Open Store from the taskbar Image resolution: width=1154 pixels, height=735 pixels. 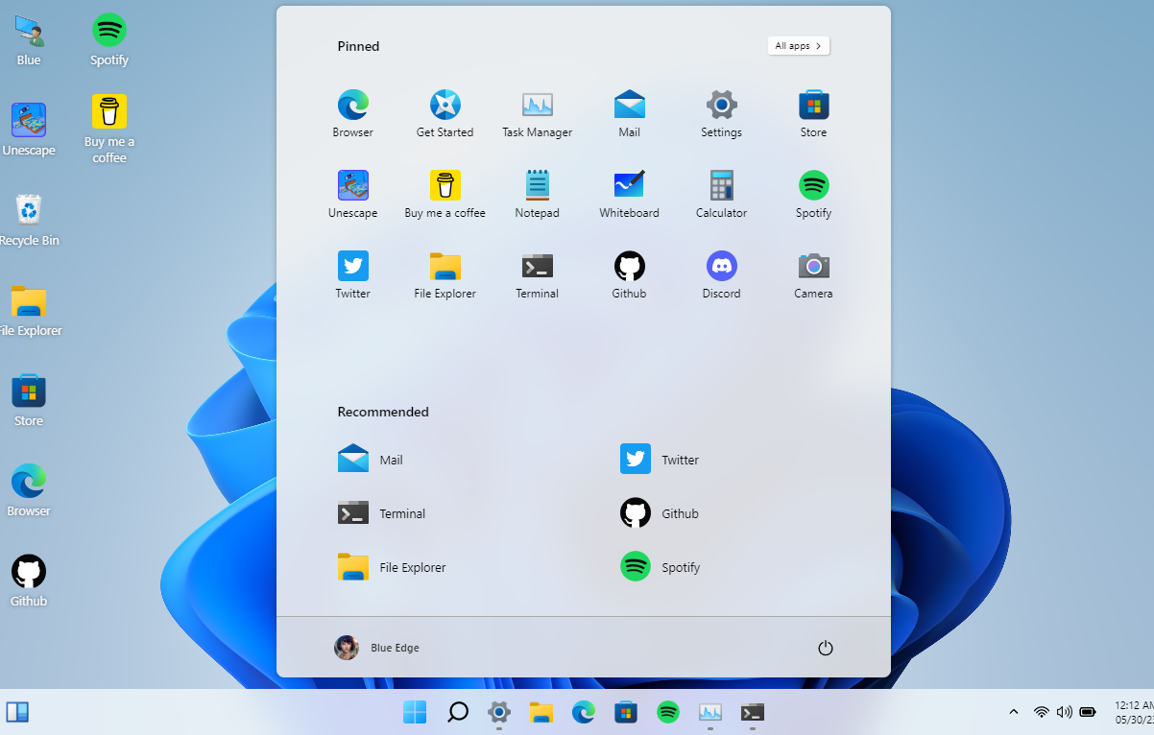[x=626, y=712]
